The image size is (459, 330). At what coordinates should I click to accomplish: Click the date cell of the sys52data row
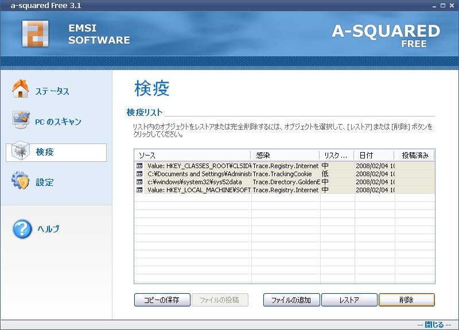coord(375,182)
